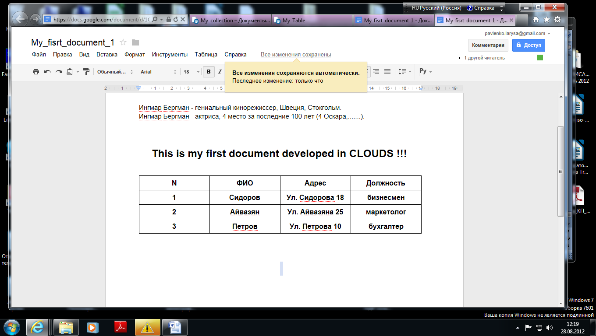Image resolution: width=596 pixels, height=336 pixels.
Task: Click the 'RU Русский (Россия)' language indicator
Action: click(436, 8)
